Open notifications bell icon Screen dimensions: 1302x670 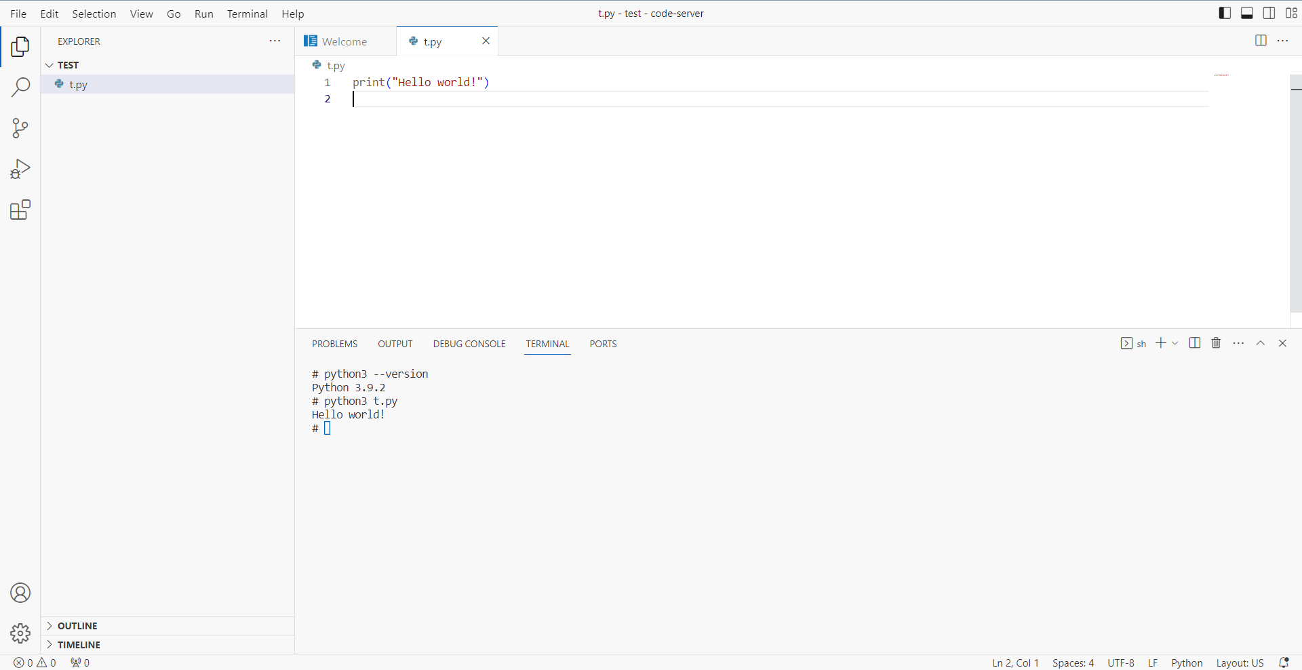coord(1284,663)
